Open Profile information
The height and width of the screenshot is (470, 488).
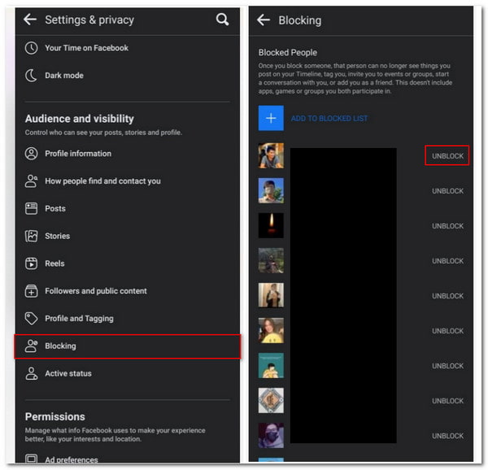point(128,154)
